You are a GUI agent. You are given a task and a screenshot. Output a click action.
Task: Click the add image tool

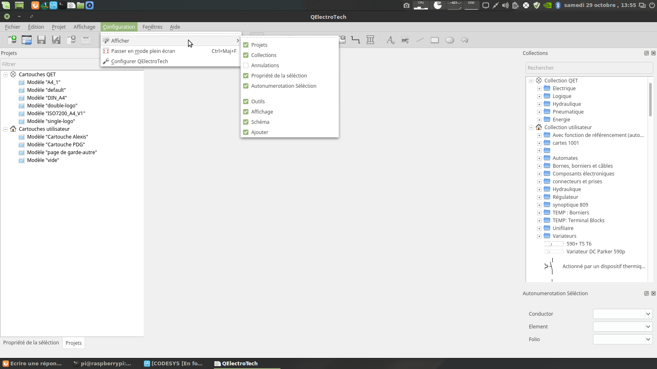tap(405, 40)
